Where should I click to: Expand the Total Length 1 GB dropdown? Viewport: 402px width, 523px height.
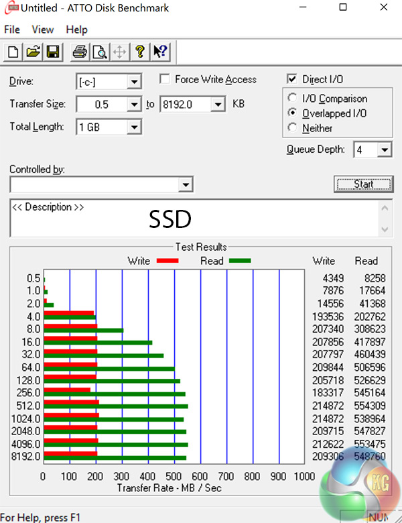[134, 127]
